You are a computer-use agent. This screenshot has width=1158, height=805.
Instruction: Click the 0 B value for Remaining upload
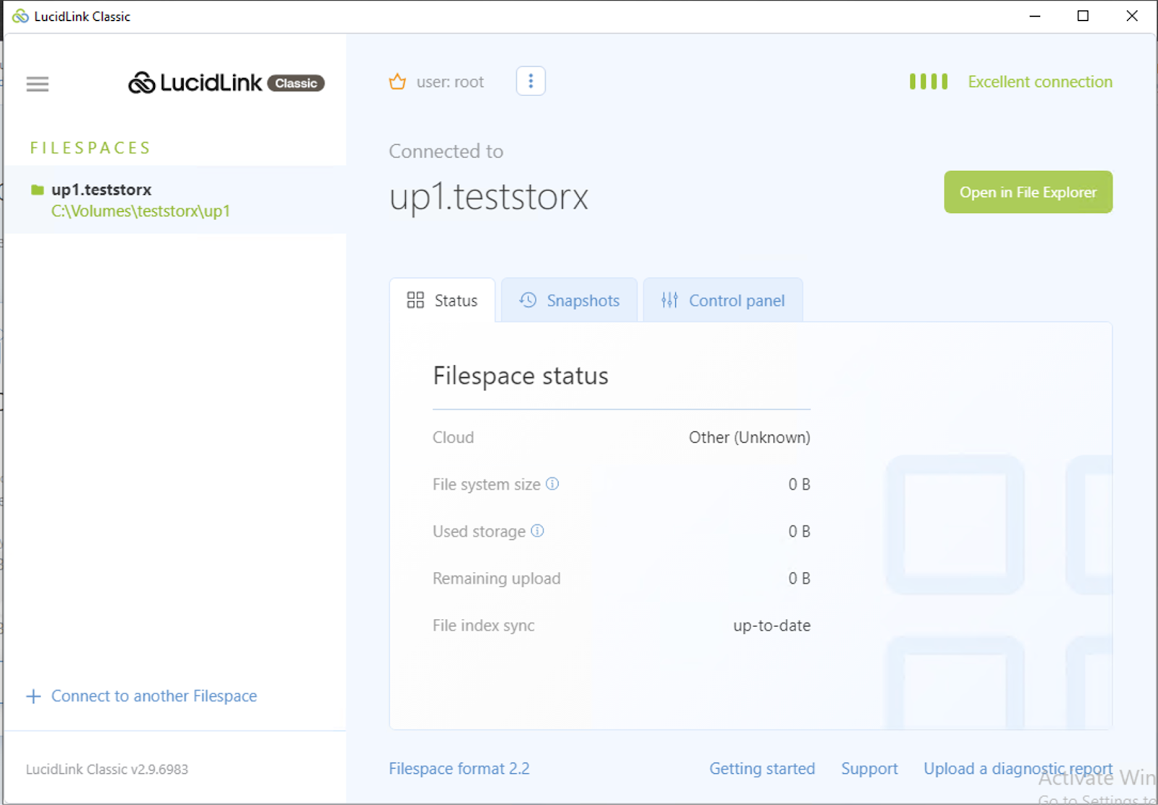(x=799, y=578)
